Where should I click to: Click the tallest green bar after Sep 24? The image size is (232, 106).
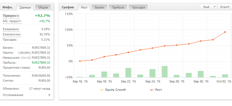pyautogui.click(x=165, y=72)
